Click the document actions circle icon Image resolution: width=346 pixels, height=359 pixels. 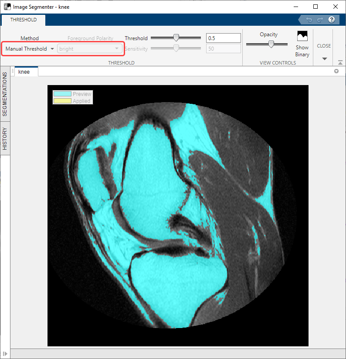point(336,71)
